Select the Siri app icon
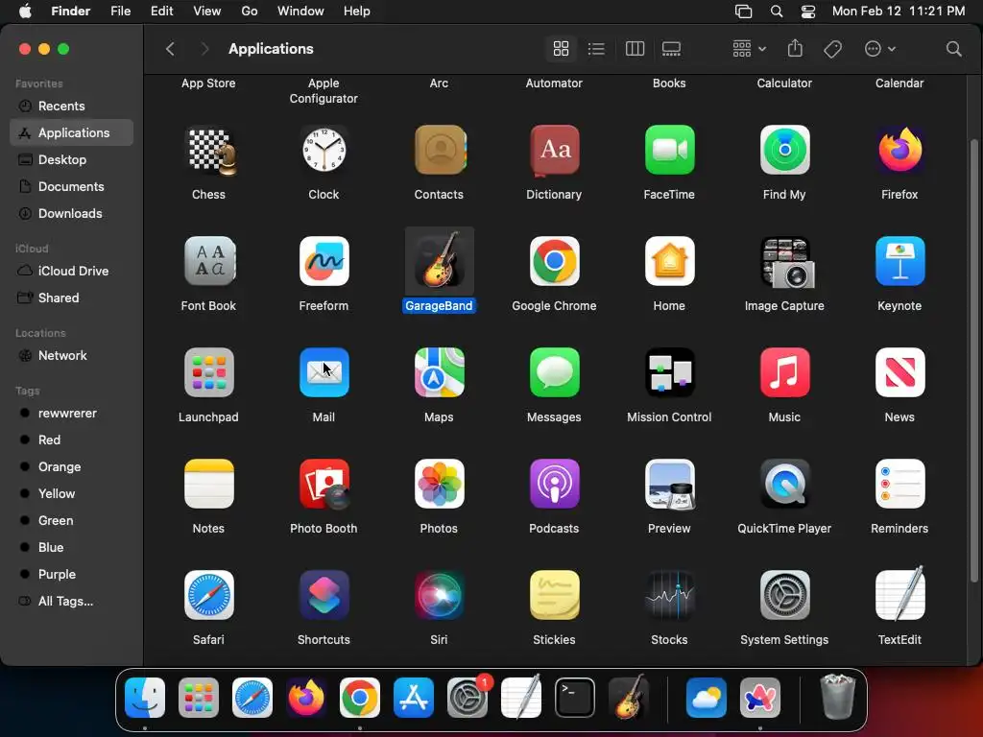Screen dimensions: 983x737 (439, 595)
